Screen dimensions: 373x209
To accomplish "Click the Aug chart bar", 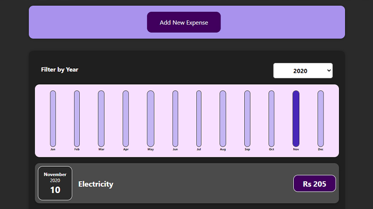I will coord(223,118).
